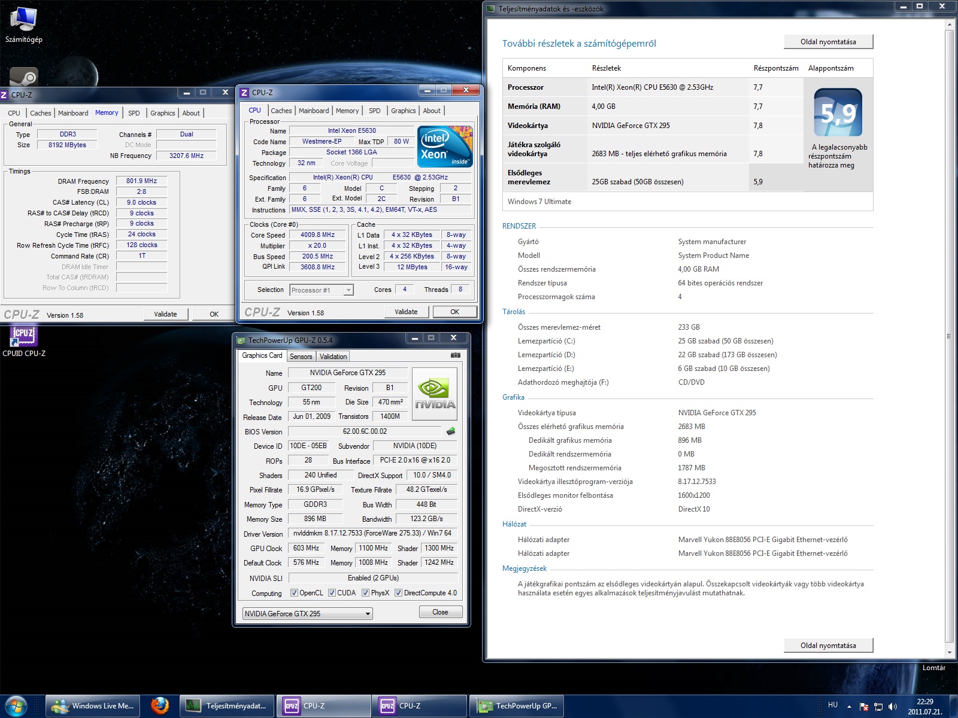Click OK in memory timings CPU-Z window

[x=214, y=314]
